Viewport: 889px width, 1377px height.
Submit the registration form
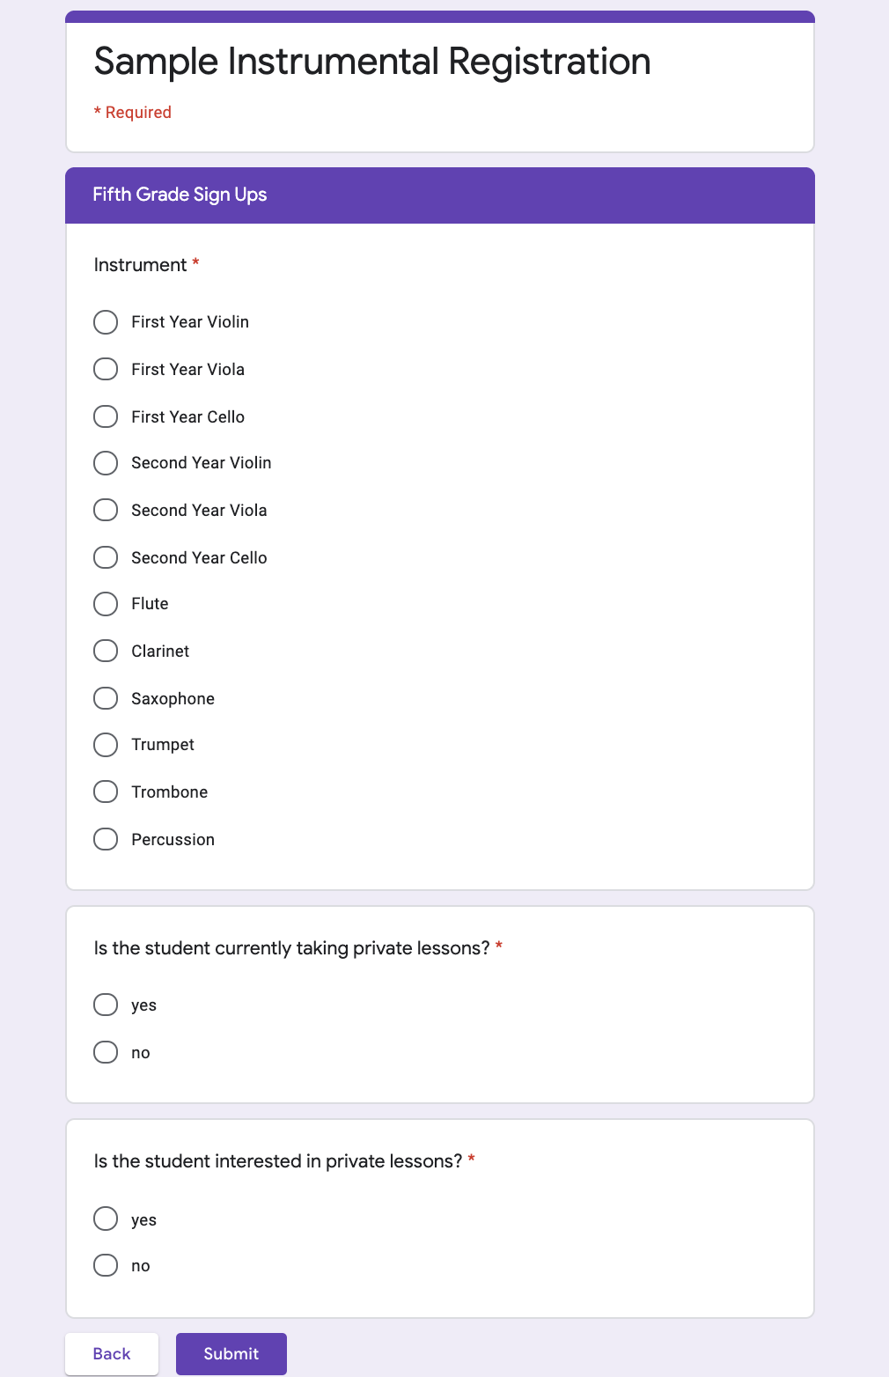point(231,1354)
